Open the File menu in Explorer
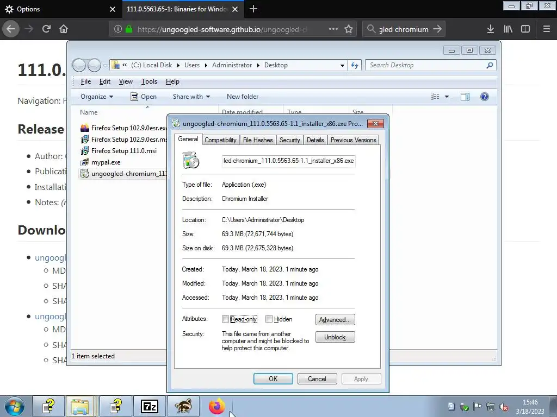The height and width of the screenshot is (417, 557). [x=86, y=81]
